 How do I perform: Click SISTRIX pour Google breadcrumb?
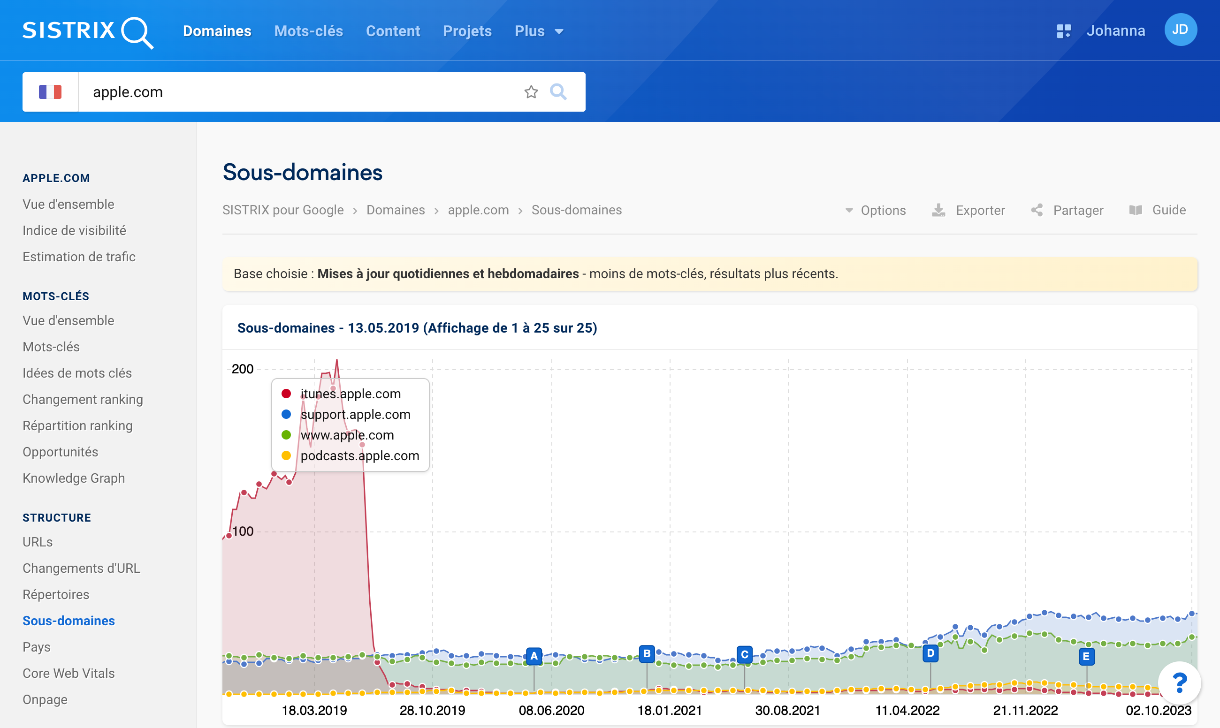coord(283,210)
